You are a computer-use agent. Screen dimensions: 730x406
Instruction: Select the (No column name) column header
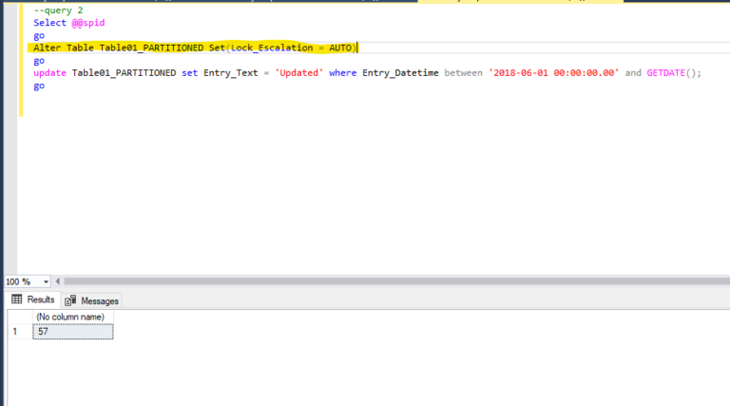pyautogui.click(x=74, y=316)
